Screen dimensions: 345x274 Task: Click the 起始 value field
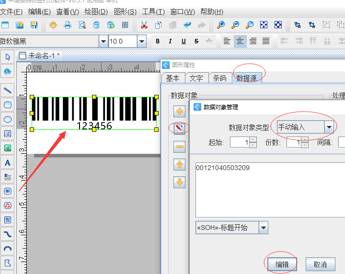[240, 142]
